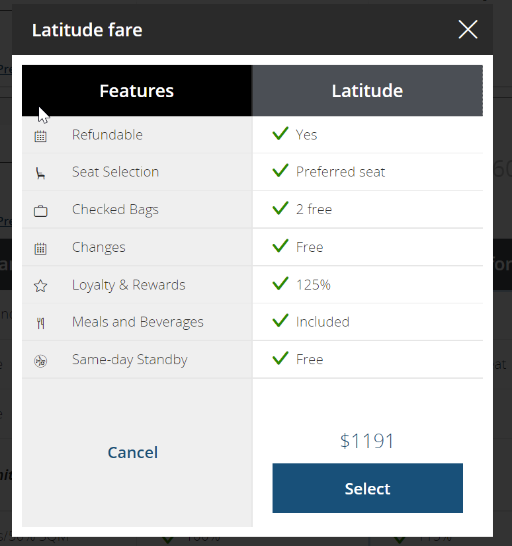
Task: Click the green checkmark beside Yes
Action: click(280, 134)
